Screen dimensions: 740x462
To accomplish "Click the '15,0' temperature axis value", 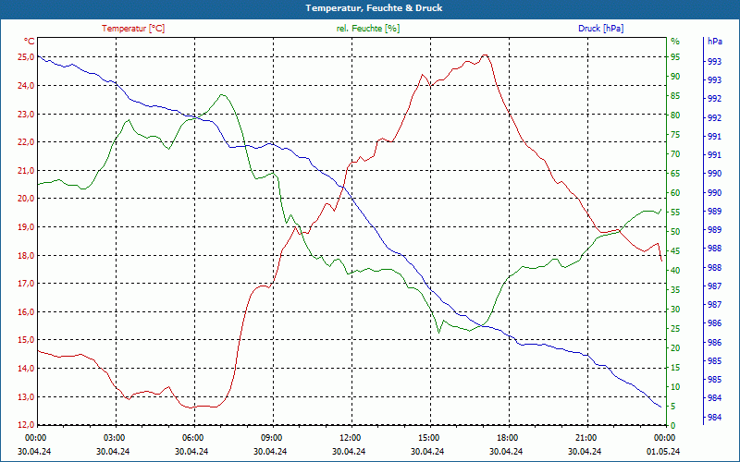I will pos(27,340).
